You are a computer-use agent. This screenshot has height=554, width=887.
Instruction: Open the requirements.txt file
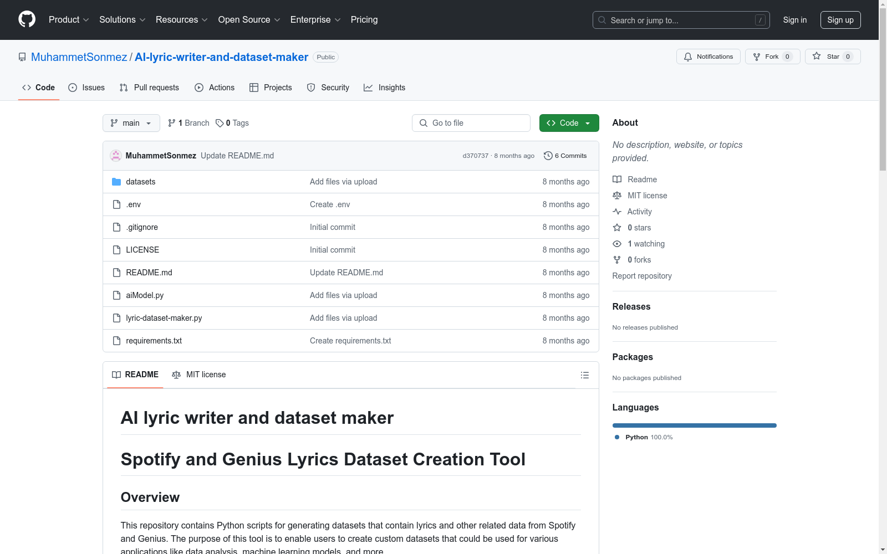154,341
